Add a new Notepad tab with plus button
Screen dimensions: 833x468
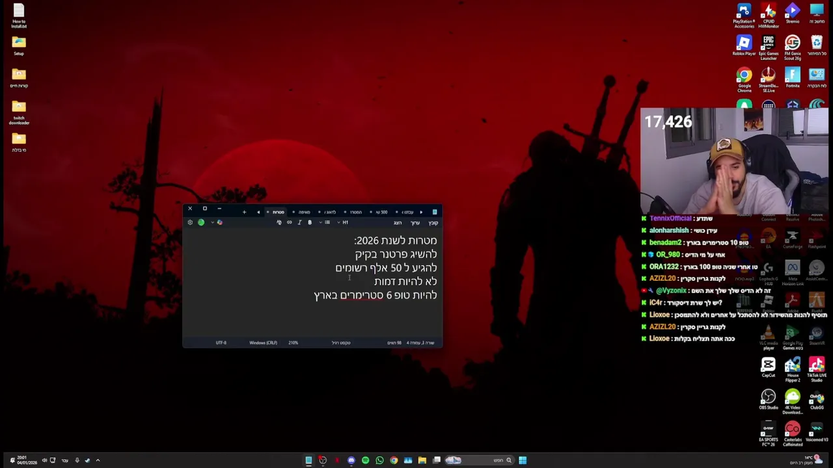[244, 212]
